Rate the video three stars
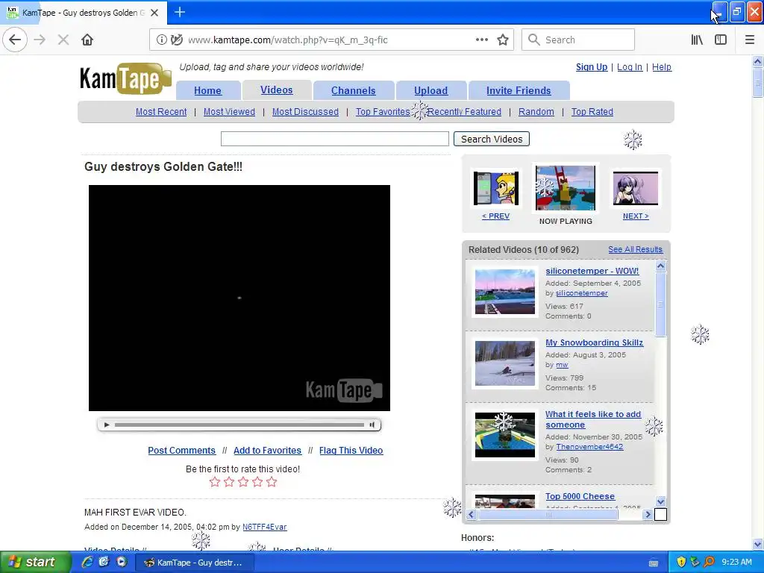 pos(243,482)
